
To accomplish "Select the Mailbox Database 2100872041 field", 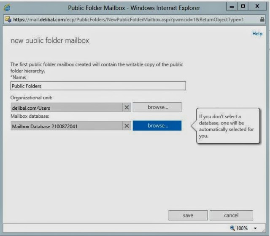I will (66, 126).
